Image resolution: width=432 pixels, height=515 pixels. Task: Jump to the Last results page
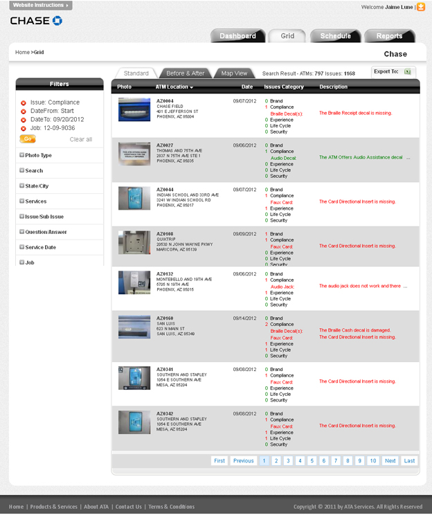(409, 461)
